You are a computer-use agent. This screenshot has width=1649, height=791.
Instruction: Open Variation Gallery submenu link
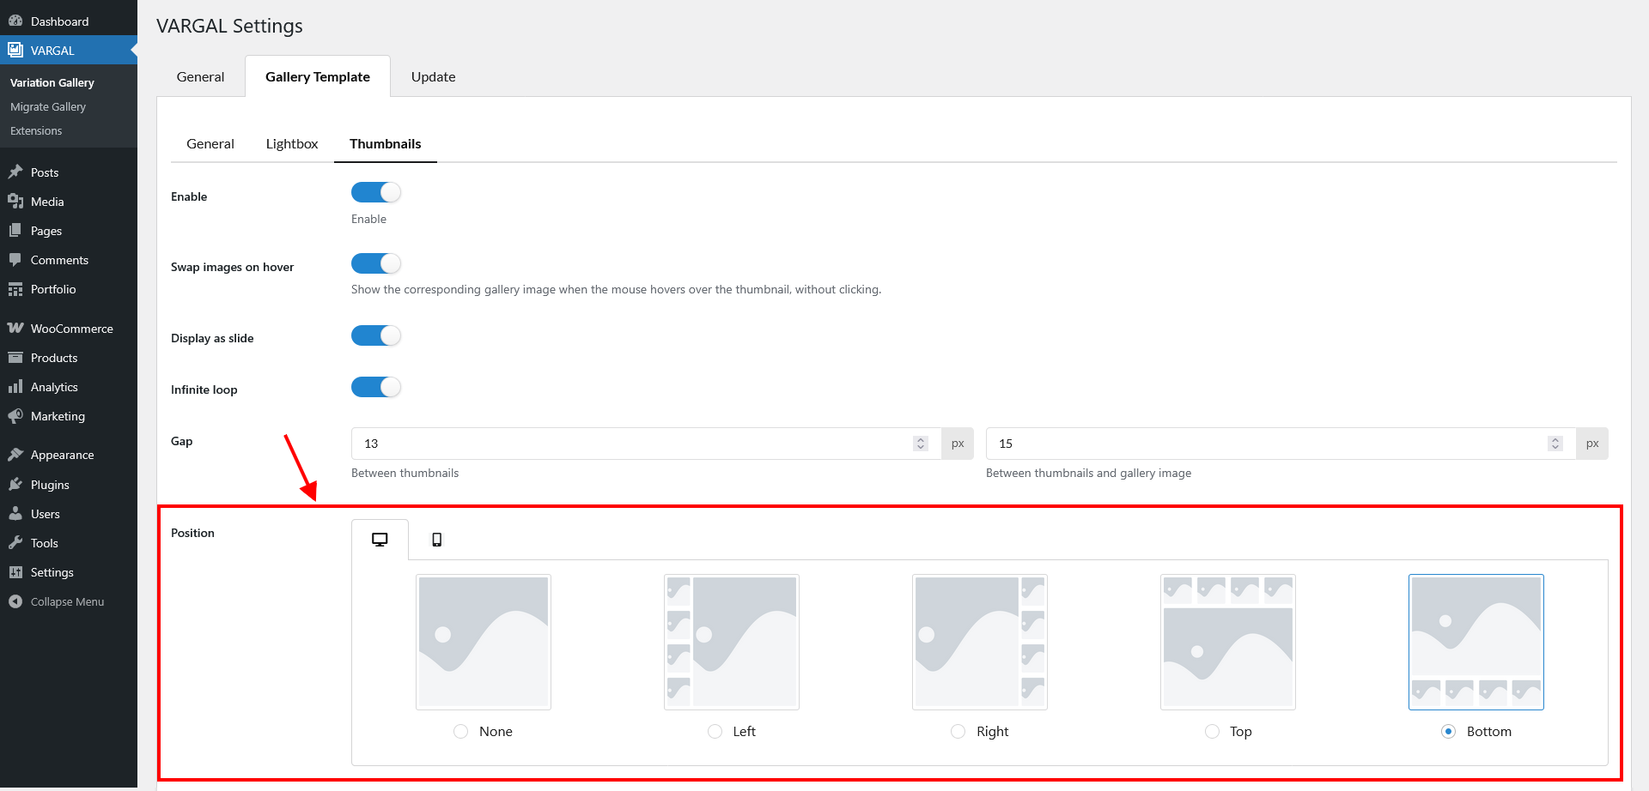[52, 82]
